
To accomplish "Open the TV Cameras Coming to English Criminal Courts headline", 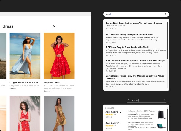I will (x=129, y=35).
